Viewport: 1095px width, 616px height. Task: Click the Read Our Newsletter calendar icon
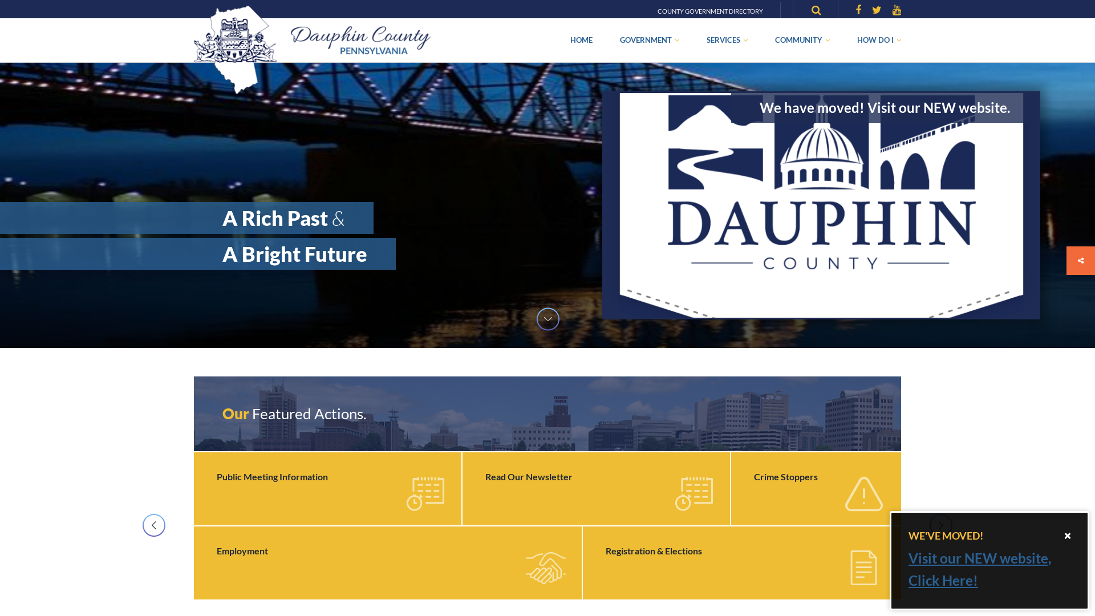click(694, 493)
